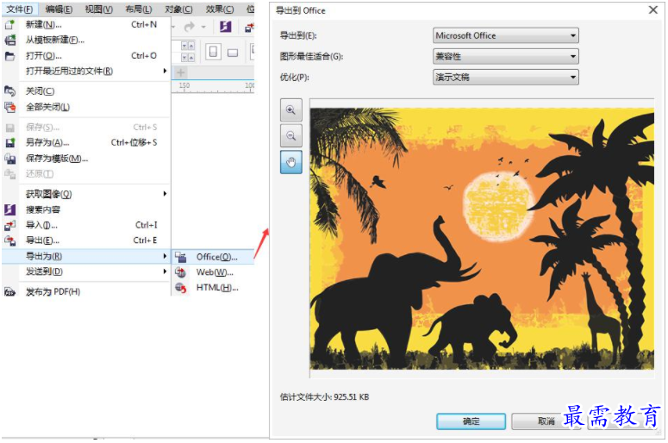Choose 发布为 PDF(H) menu entry
The width and height of the screenshot is (668, 443).
[x=86, y=292]
